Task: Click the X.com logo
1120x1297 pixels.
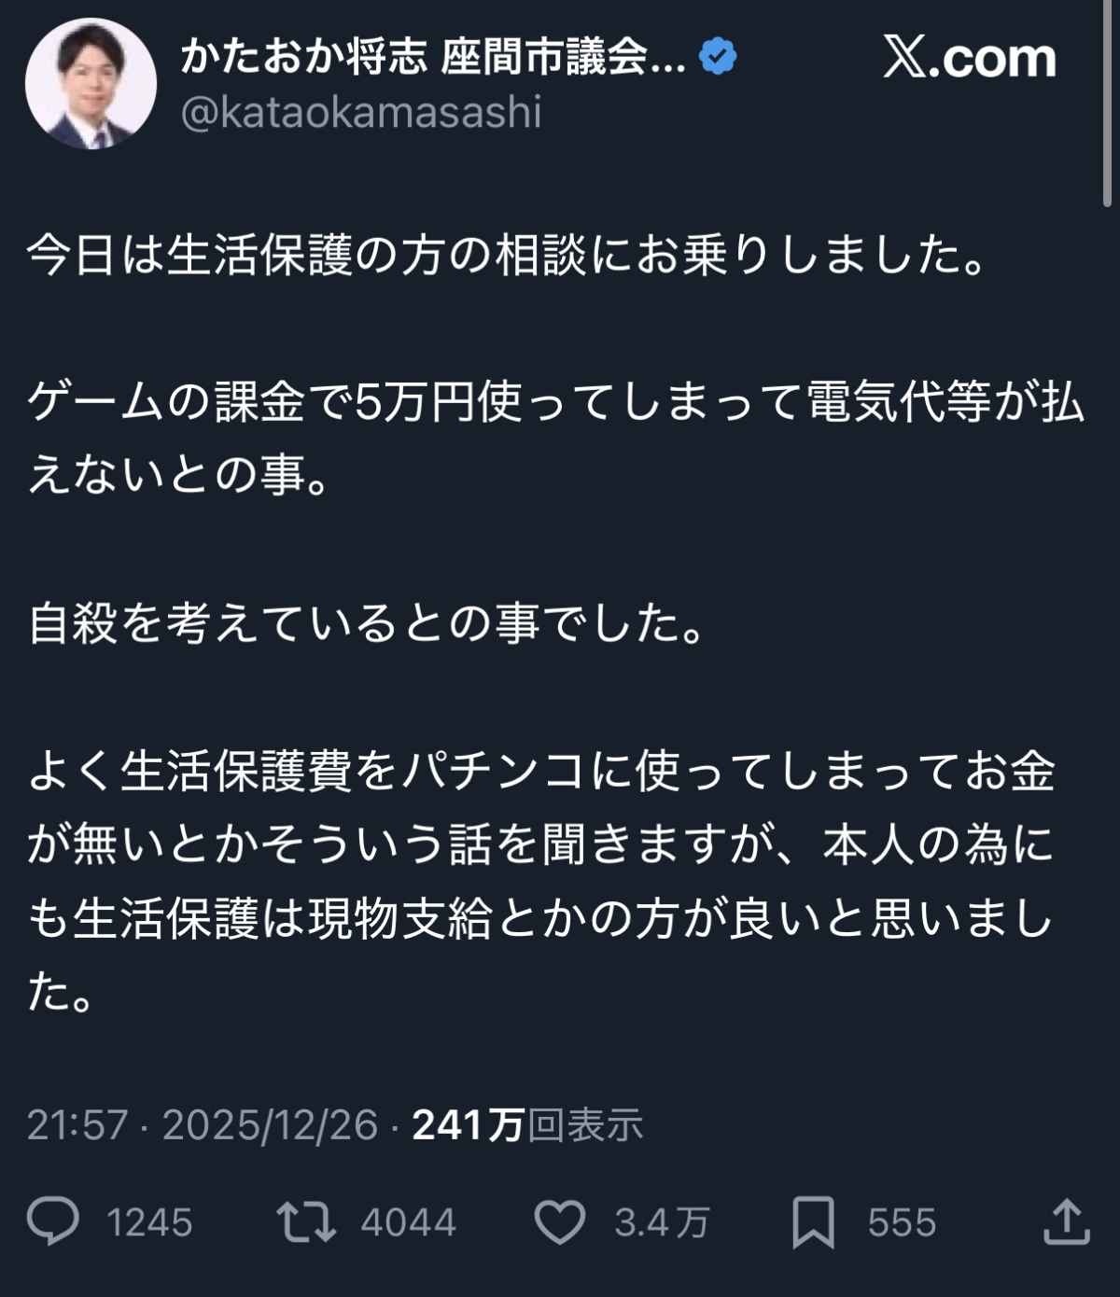Action: click(969, 58)
